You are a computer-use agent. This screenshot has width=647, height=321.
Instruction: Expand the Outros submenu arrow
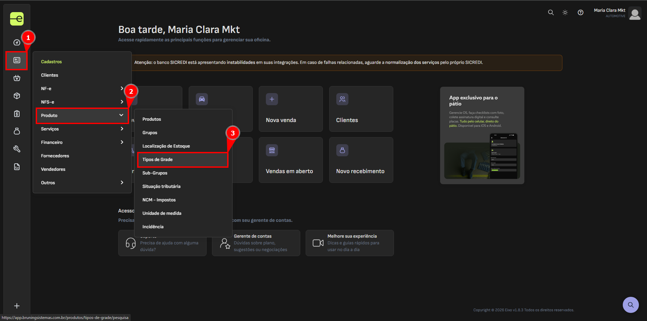122,183
